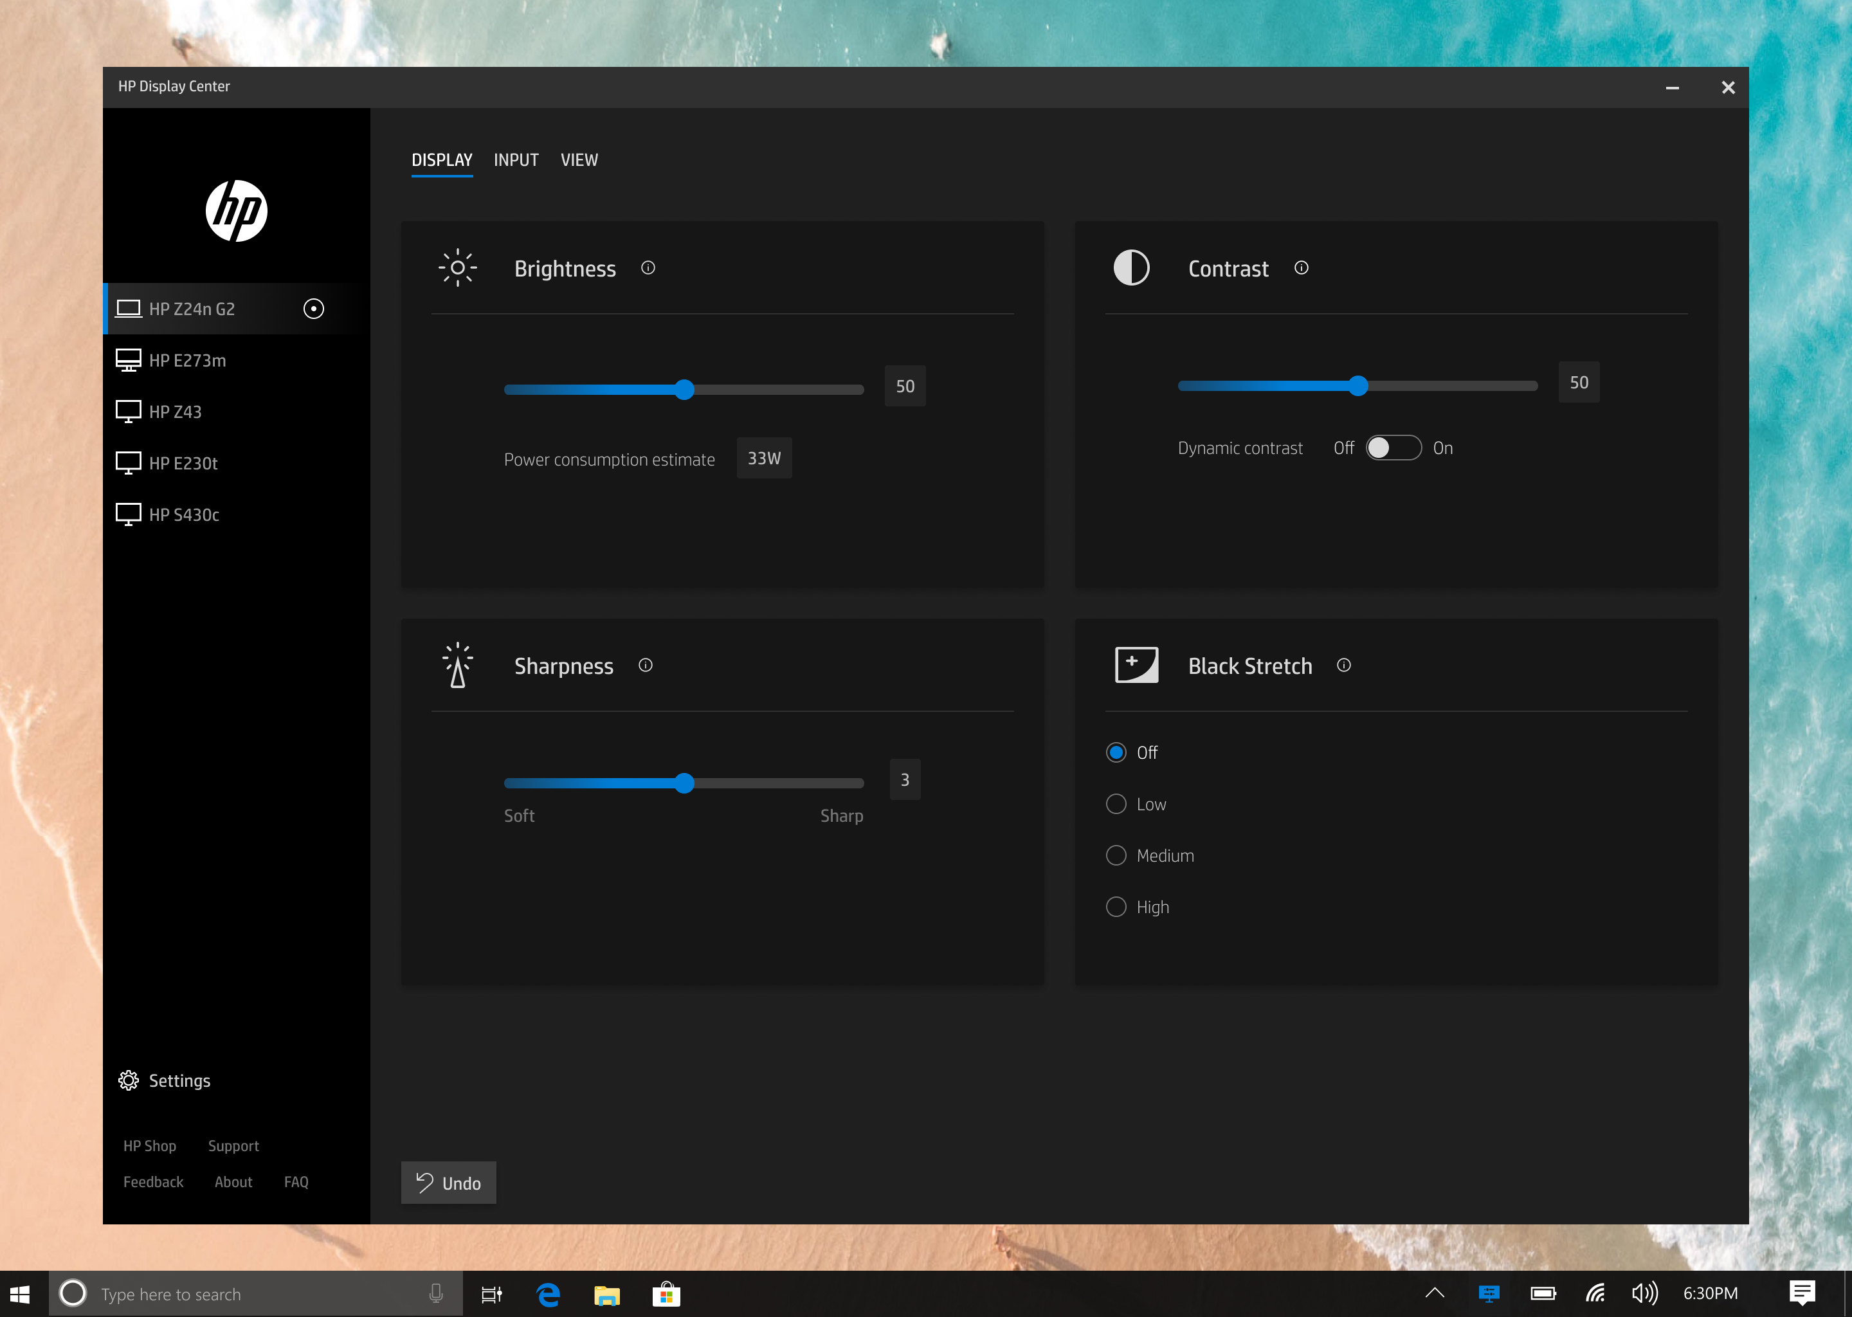Click the Cortana circle icon

pyautogui.click(x=73, y=1293)
